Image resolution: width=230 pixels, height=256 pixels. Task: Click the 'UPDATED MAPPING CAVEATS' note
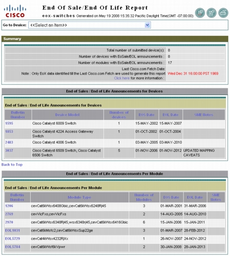(x=199, y=153)
